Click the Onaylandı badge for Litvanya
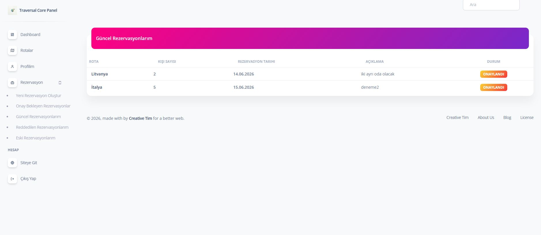 point(493,74)
